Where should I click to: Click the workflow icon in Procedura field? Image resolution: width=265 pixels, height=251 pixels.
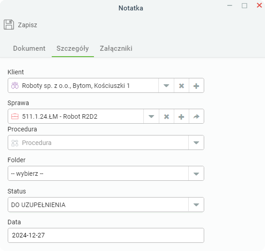[15, 143]
